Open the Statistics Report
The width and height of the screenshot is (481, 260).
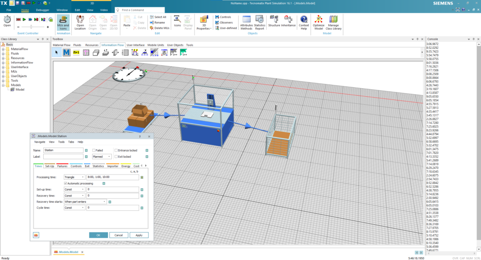click(x=260, y=22)
